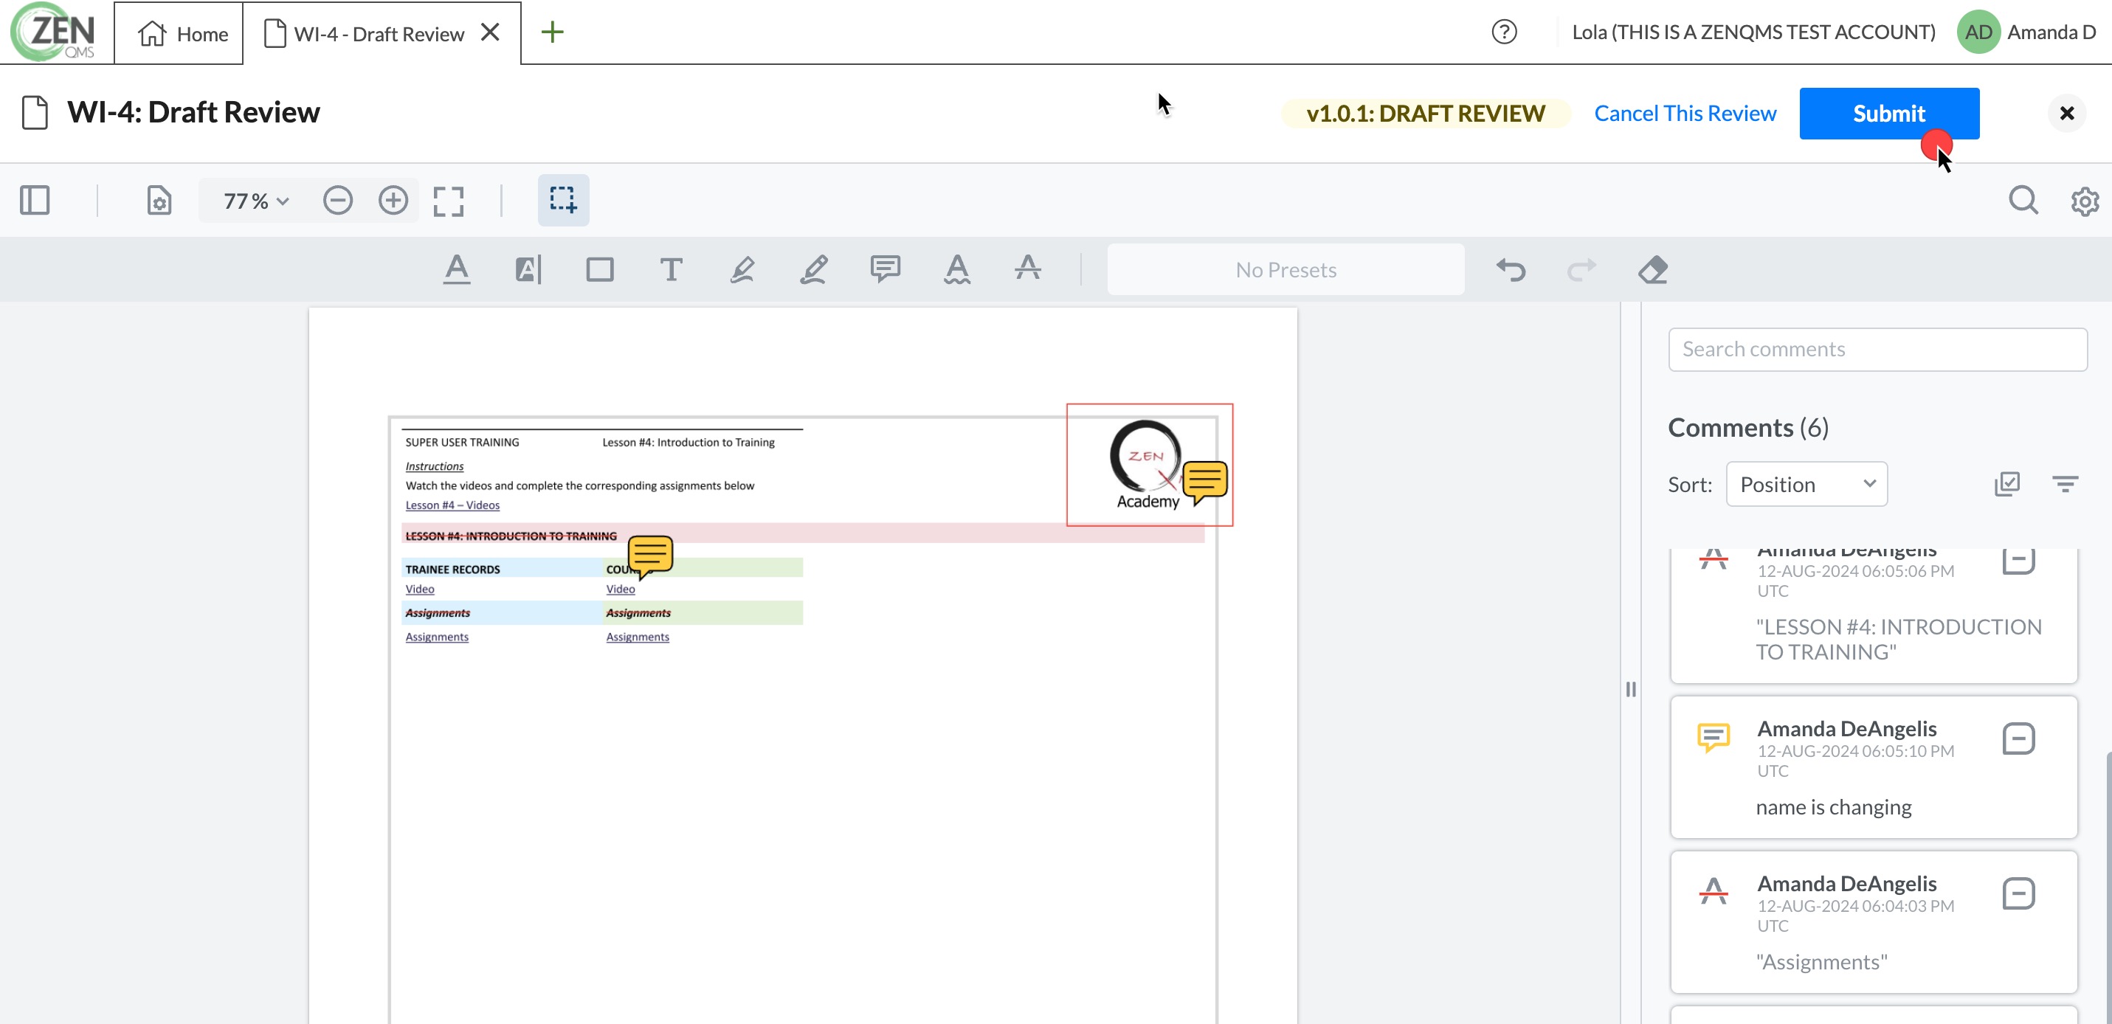Add a new tab with plus

[x=553, y=32]
